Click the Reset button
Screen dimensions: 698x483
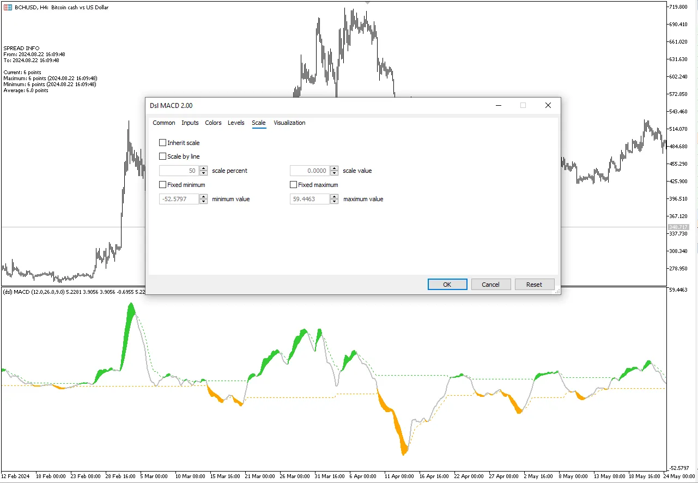click(x=534, y=285)
